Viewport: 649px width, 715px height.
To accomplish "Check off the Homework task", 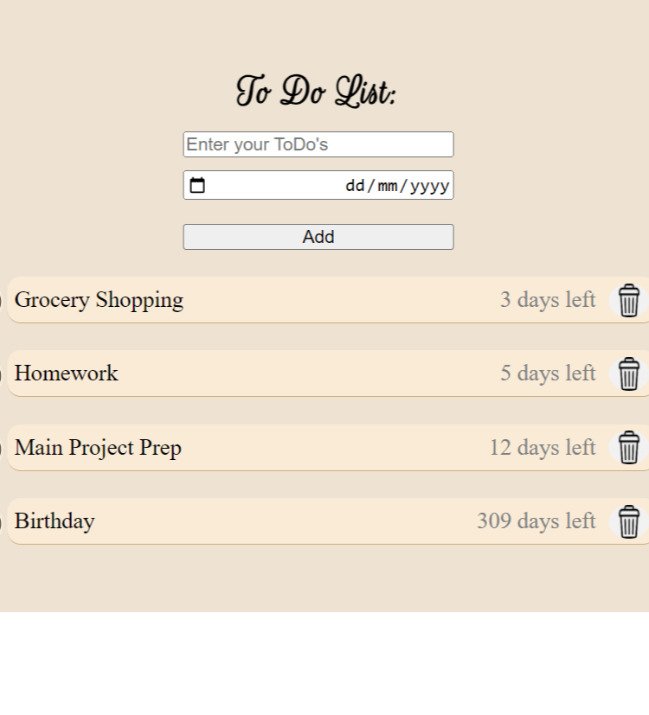I will [1, 374].
